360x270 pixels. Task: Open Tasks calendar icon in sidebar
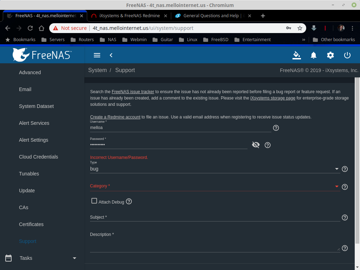coord(8,258)
